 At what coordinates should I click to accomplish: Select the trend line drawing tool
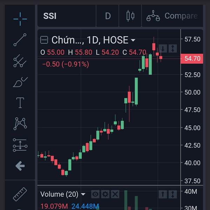point(20,40)
